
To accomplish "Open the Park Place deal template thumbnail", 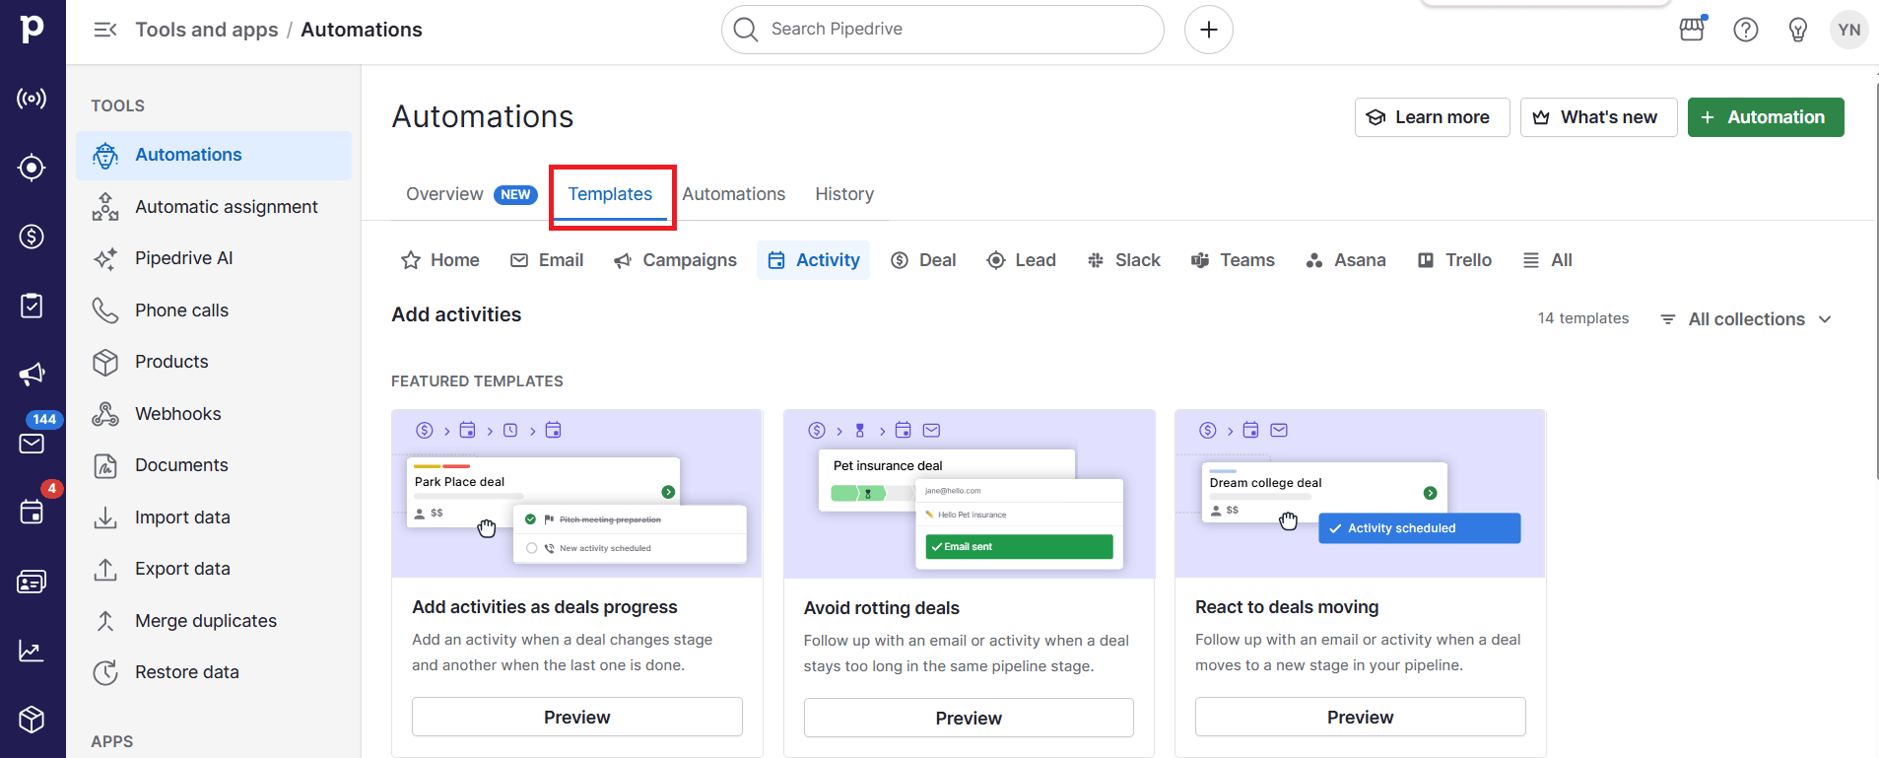I will point(576,494).
